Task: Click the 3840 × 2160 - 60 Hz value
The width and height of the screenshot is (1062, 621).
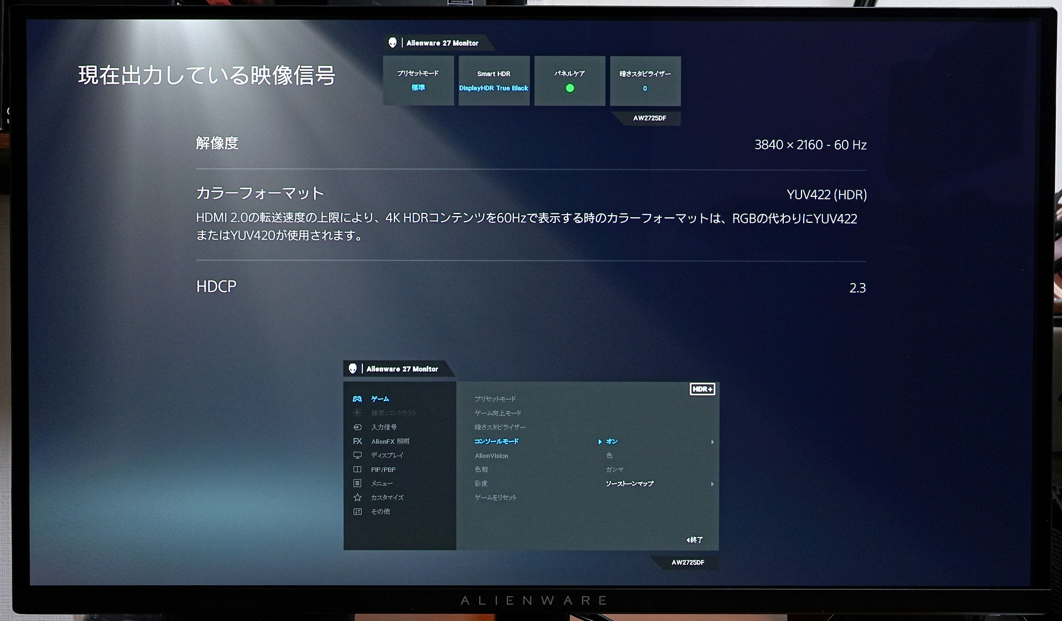Action: click(x=810, y=145)
